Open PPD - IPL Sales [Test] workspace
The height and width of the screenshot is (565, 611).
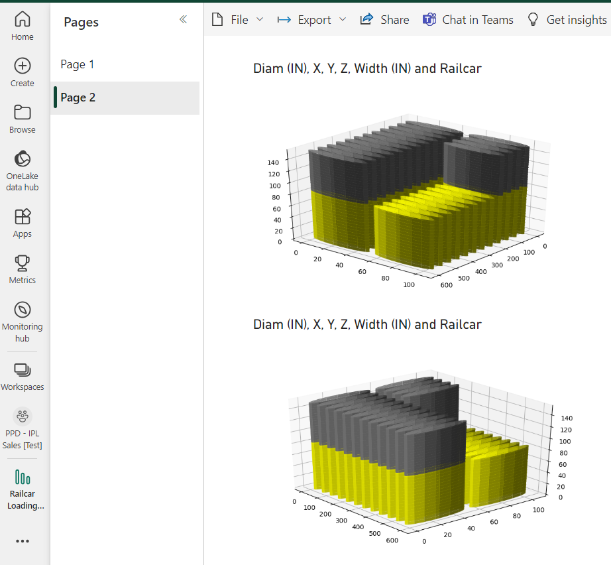(23, 428)
